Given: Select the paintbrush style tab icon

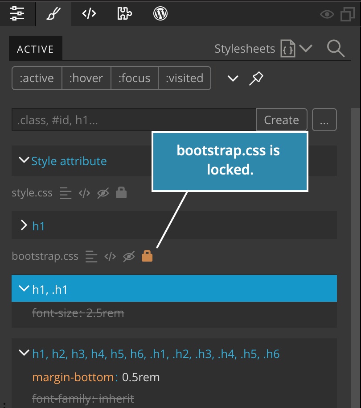Looking at the screenshot, I should click(x=53, y=13).
